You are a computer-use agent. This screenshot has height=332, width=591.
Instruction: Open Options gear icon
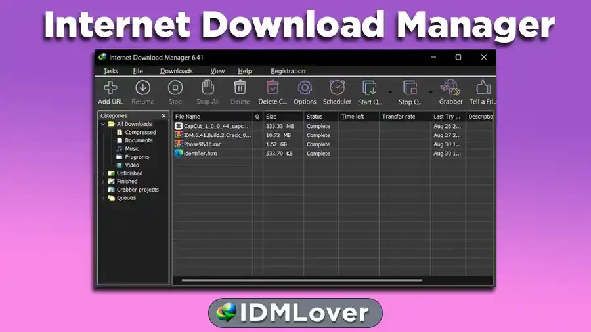pos(305,88)
